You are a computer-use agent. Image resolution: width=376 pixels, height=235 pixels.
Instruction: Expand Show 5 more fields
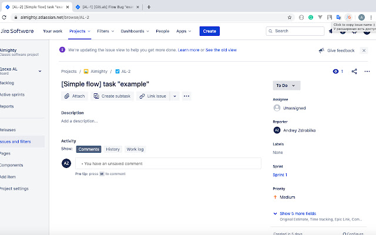298,213
